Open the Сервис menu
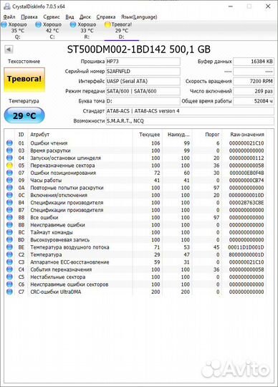 pyautogui.click(x=52, y=17)
